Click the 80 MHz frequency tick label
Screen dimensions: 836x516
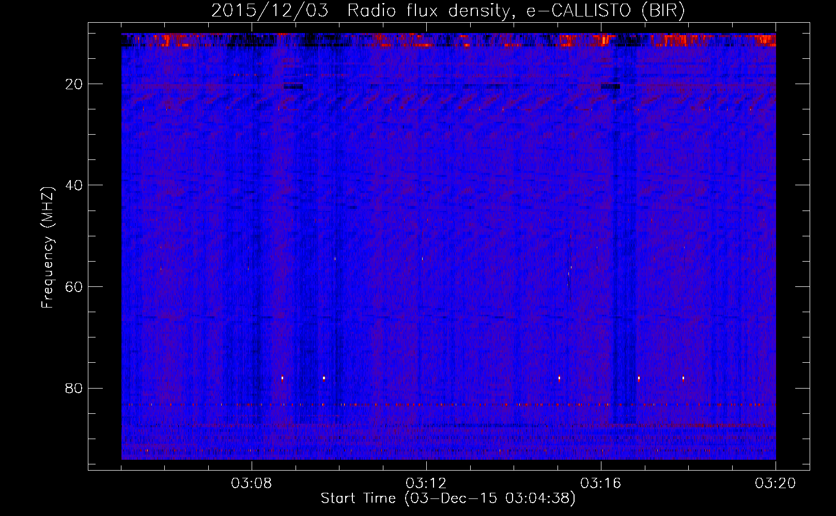coord(74,388)
